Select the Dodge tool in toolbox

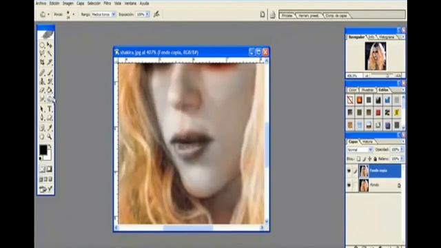pyautogui.click(x=50, y=99)
